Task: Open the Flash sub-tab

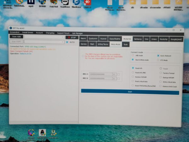Action: click(x=92, y=44)
